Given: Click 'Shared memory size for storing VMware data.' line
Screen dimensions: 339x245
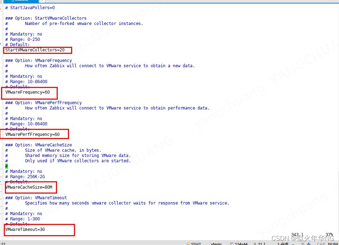Looking at the screenshot, I should 68,156.
